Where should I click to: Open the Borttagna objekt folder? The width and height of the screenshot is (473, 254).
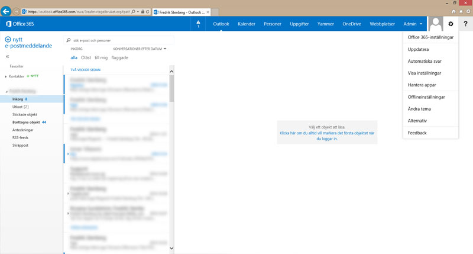[x=25, y=122]
